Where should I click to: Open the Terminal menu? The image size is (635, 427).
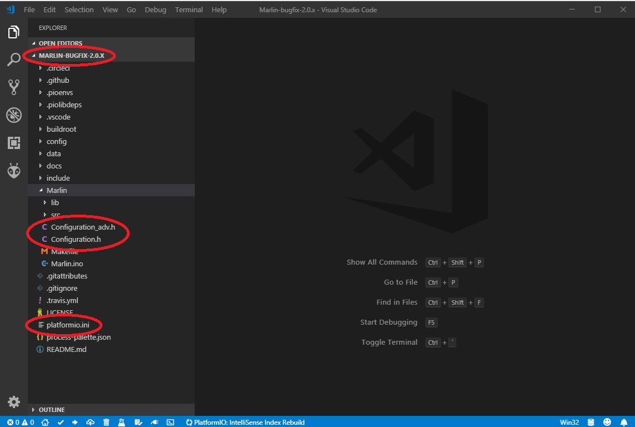(x=189, y=9)
